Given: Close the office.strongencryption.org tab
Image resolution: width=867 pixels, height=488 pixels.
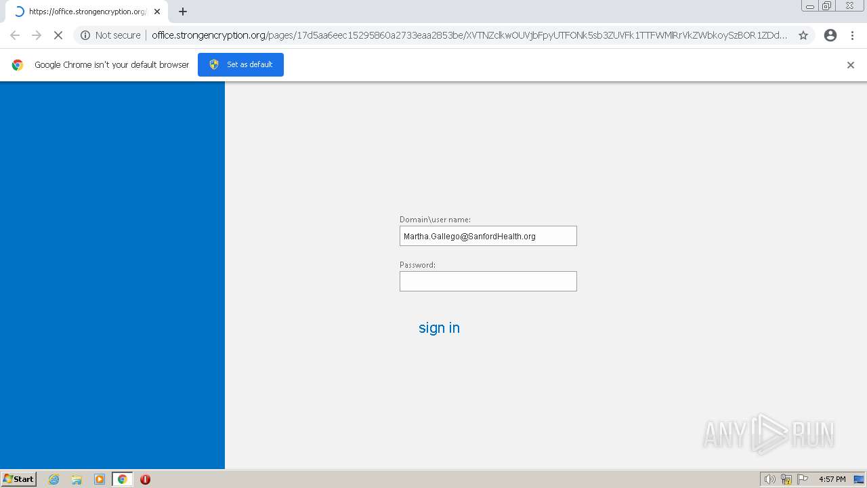Looking at the screenshot, I should tap(157, 12).
